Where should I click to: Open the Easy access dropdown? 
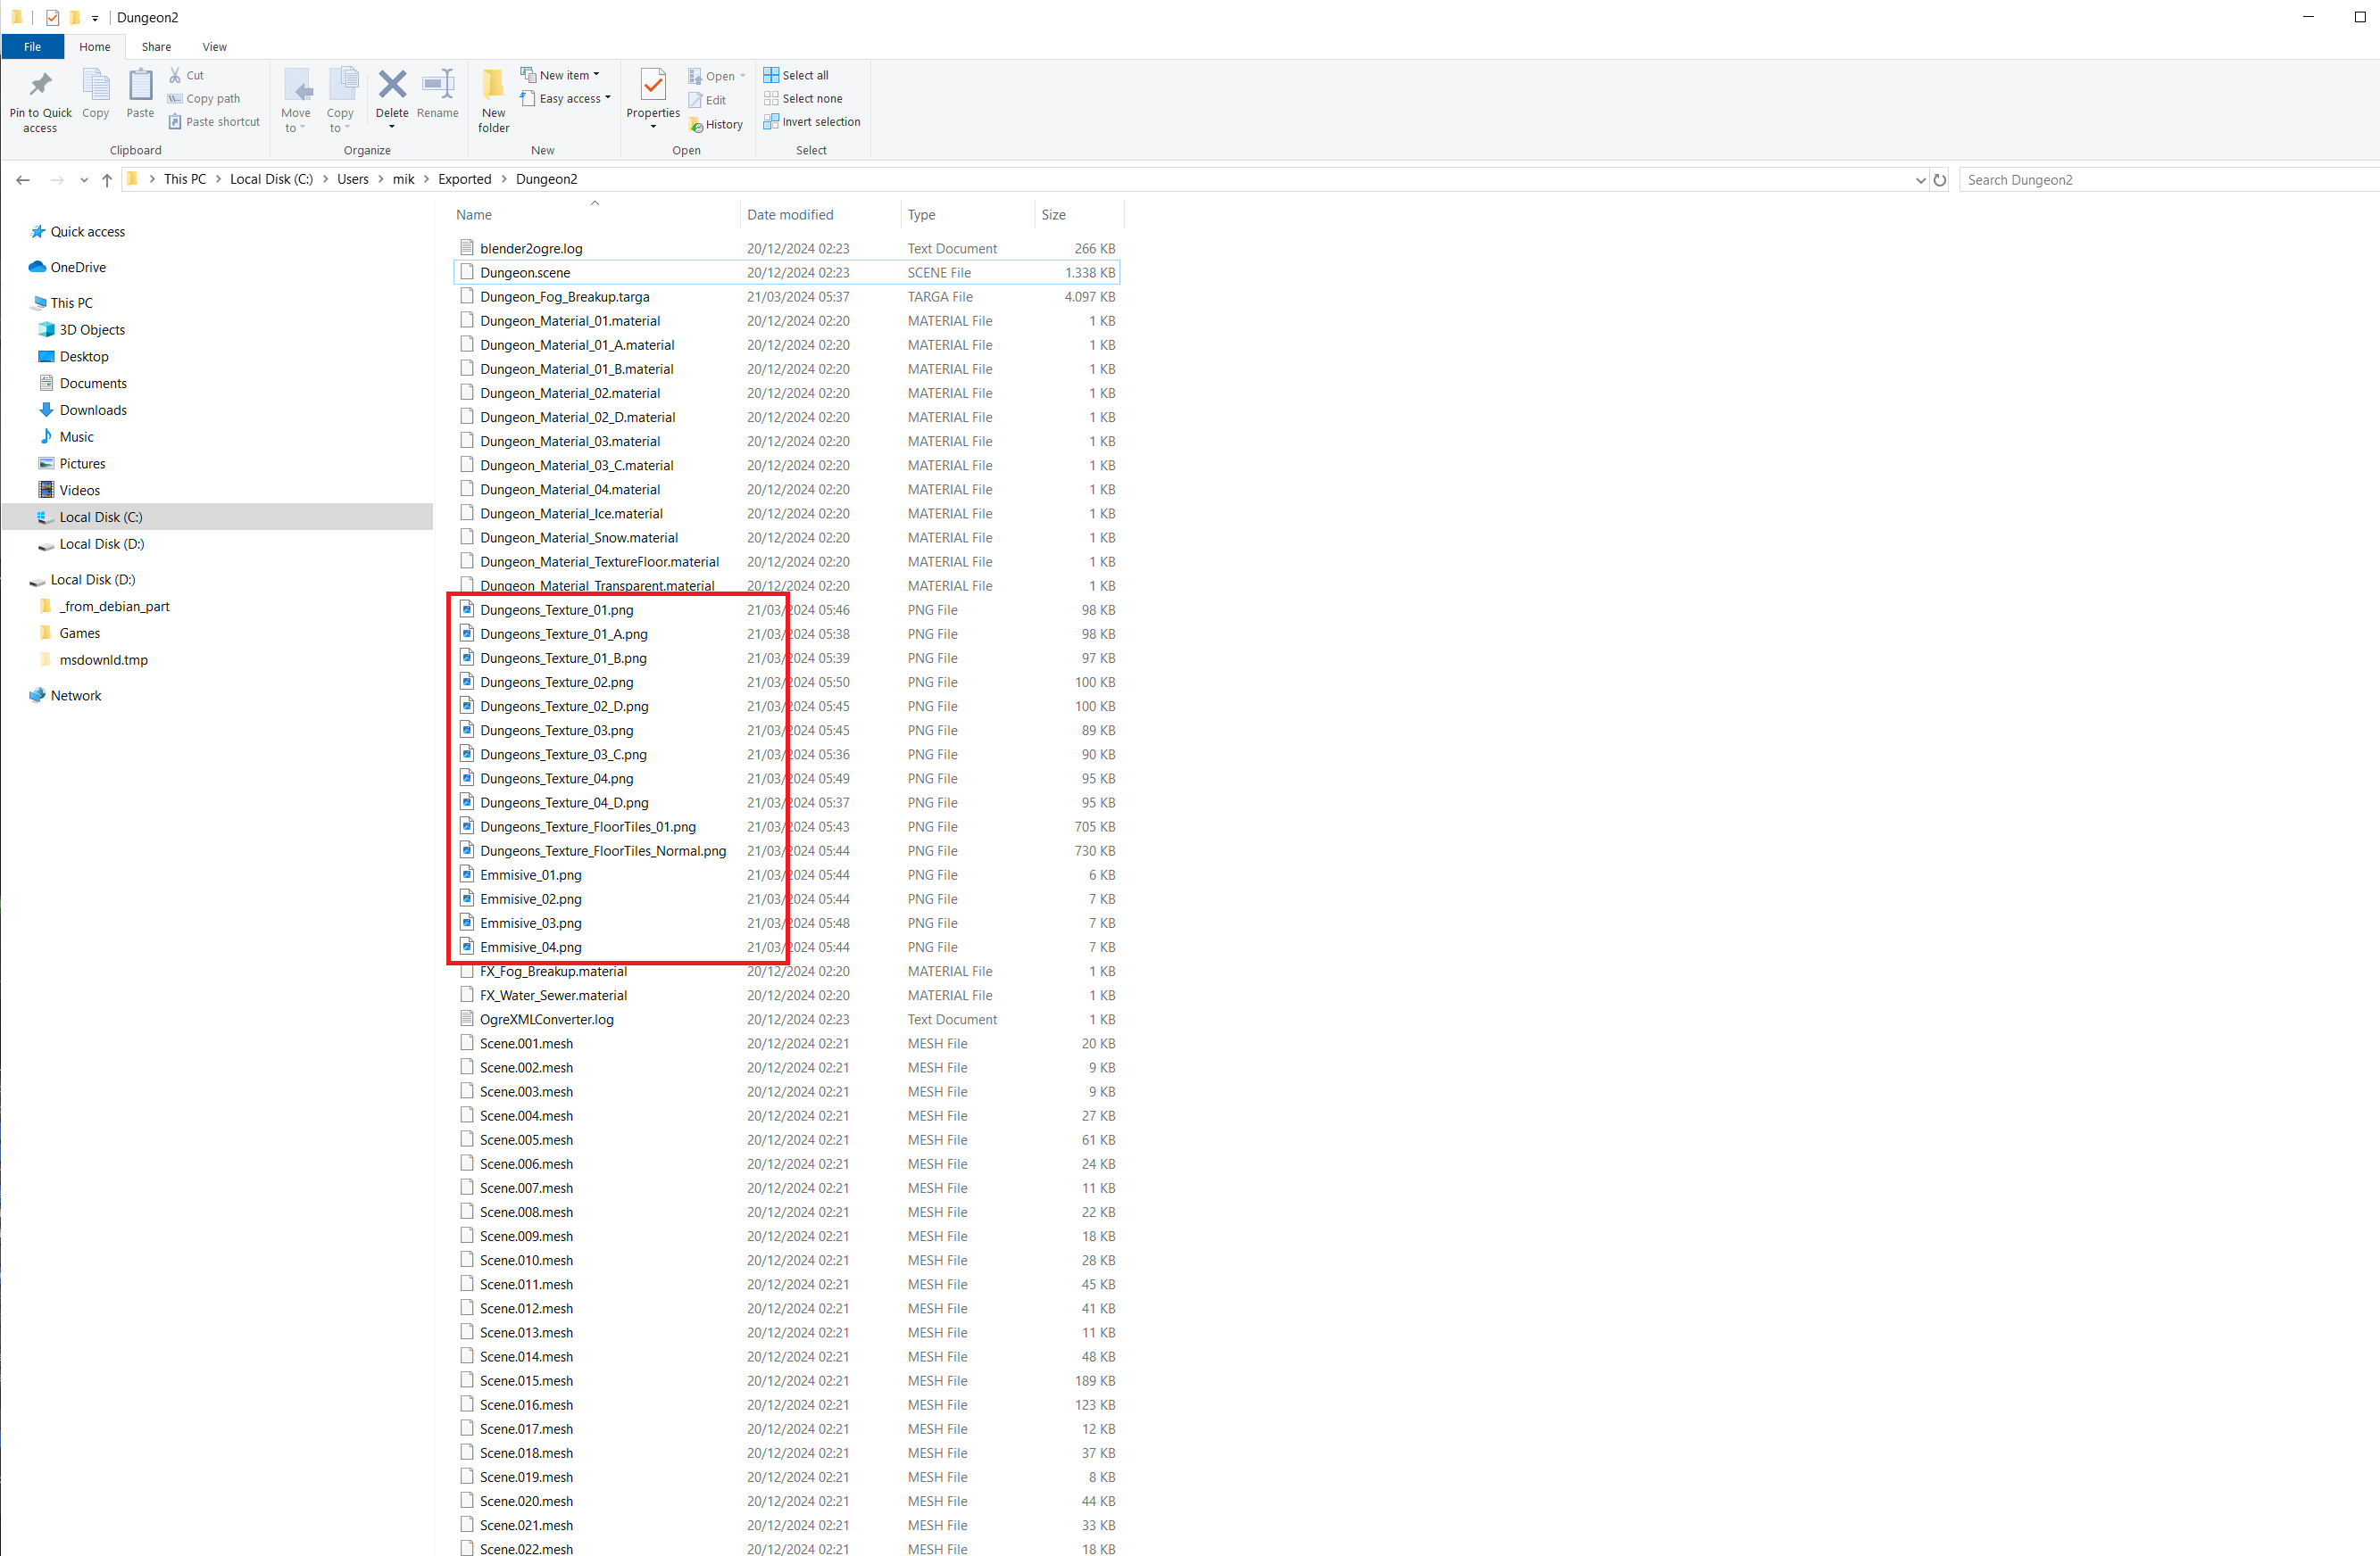566,99
